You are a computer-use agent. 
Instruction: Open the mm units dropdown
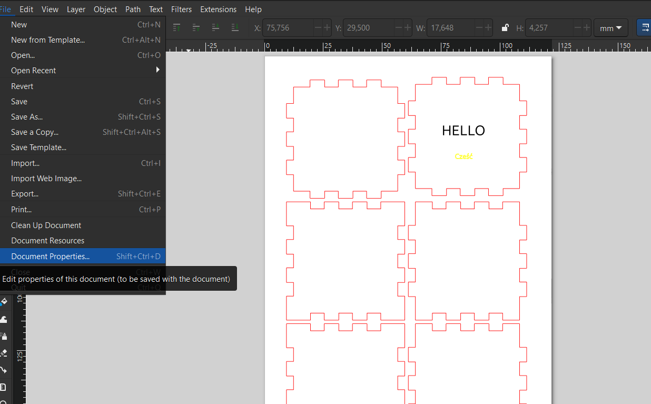[x=610, y=28]
